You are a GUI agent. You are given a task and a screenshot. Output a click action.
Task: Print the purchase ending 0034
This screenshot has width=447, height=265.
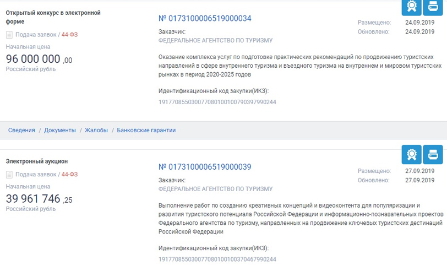click(433, 6)
